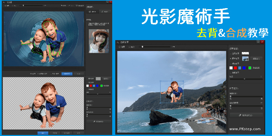The width and height of the screenshot is (272, 136).
Task: Select image background radio in replace-background window
Action: 231,58
